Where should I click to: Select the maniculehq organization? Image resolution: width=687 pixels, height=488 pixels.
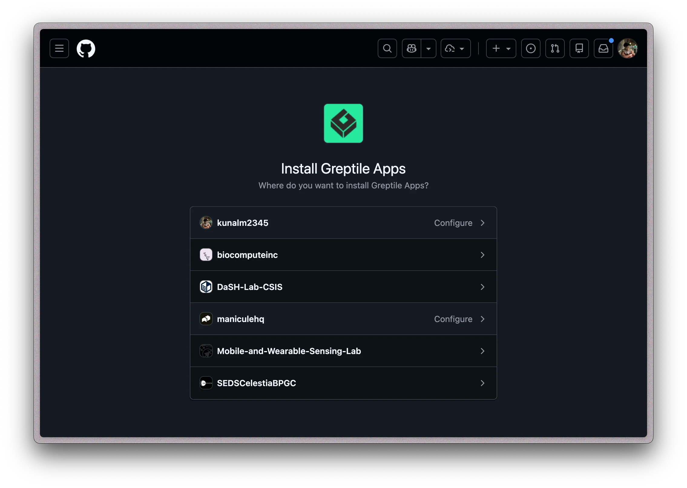coord(343,319)
